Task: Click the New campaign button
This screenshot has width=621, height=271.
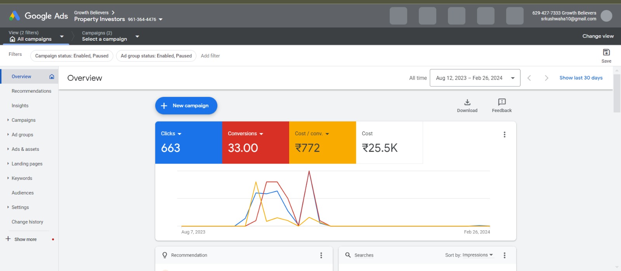Action: point(186,106)
